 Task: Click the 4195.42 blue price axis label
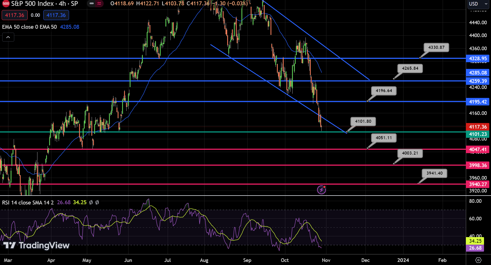point(478,102)
